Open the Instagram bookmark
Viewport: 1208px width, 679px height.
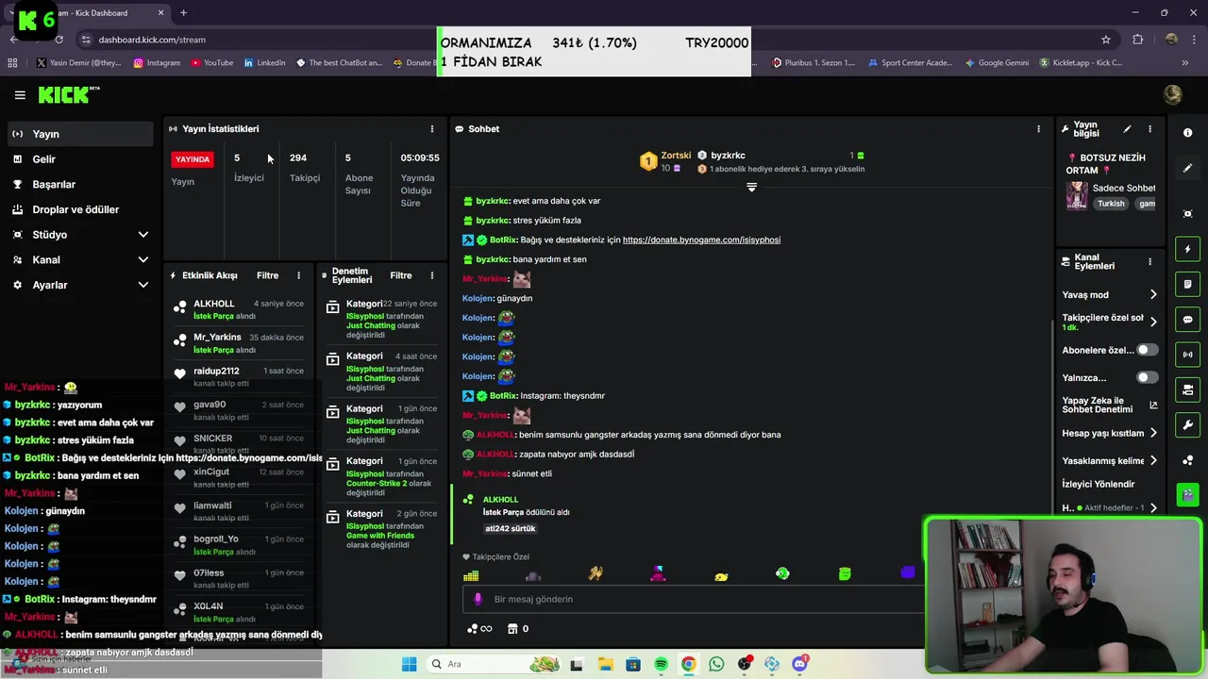(x=157, y=63)
